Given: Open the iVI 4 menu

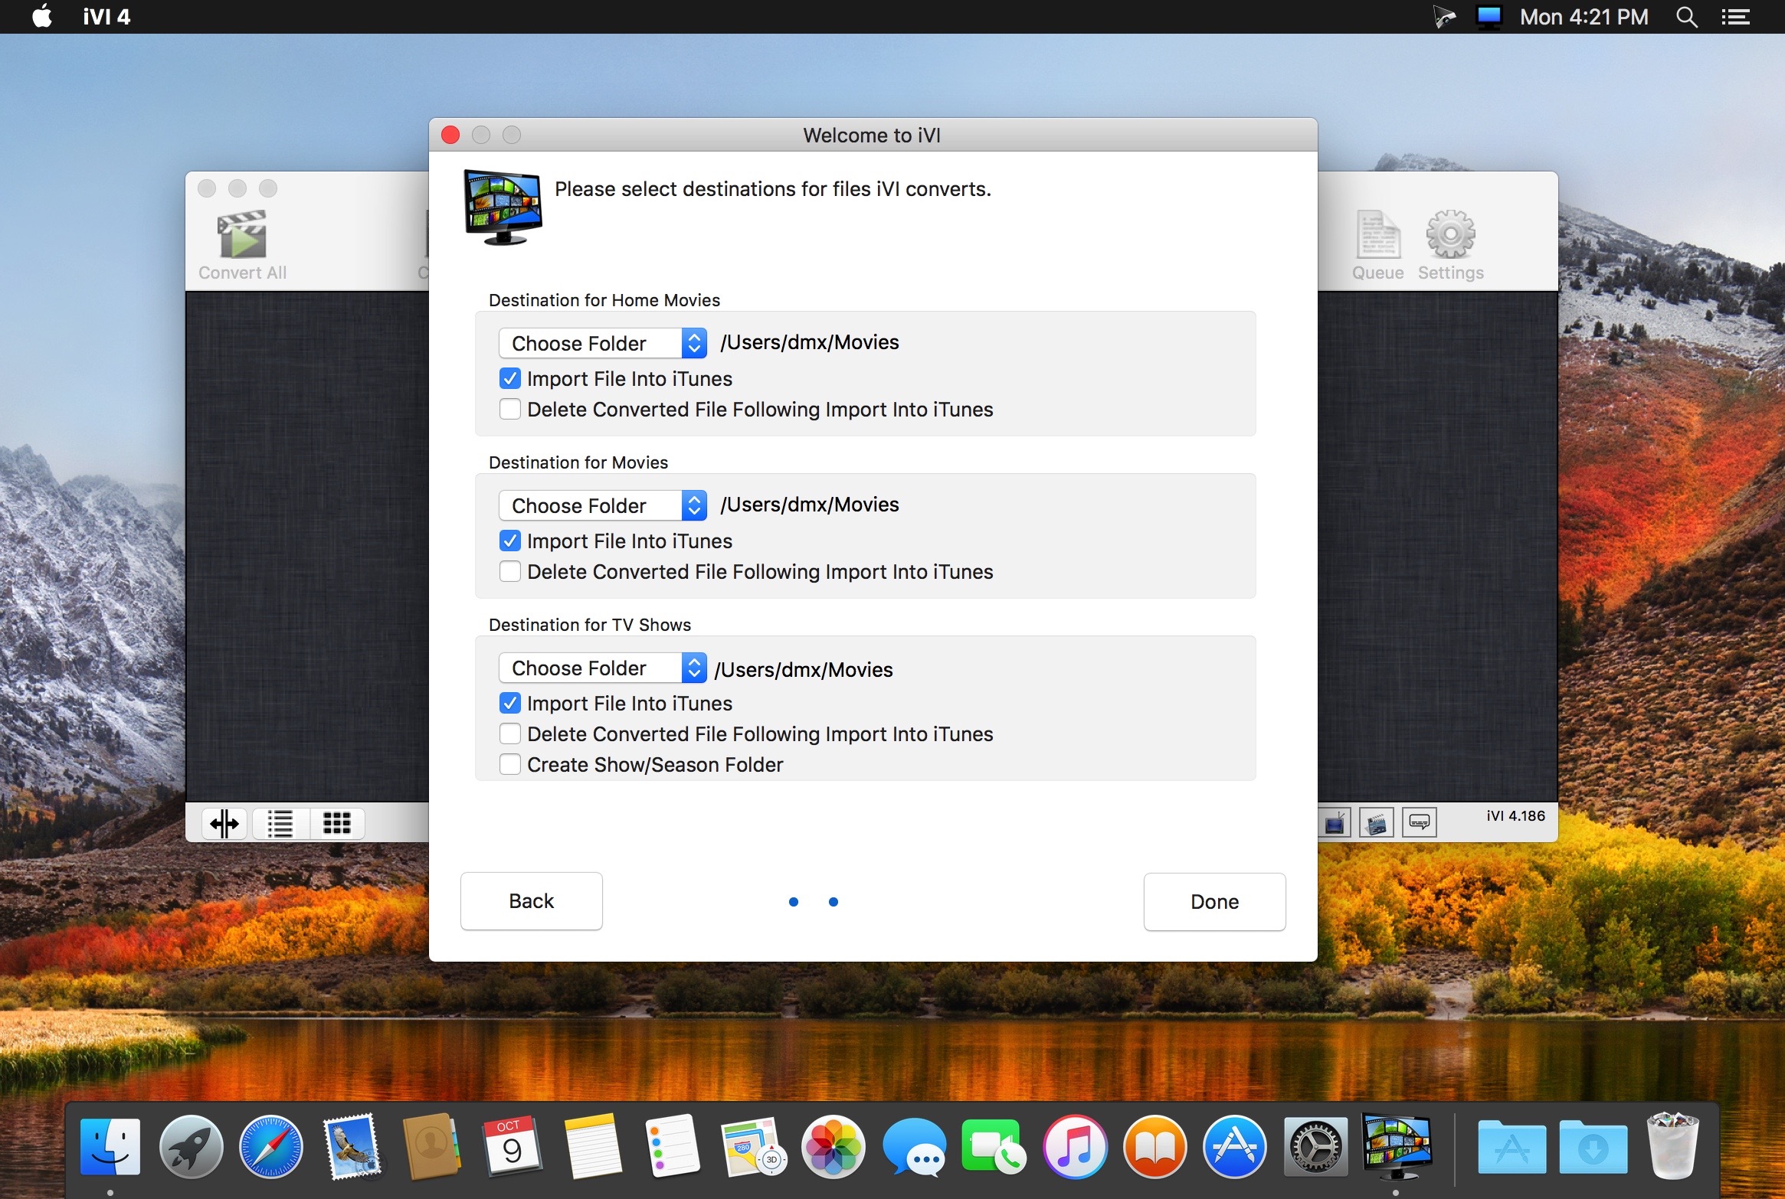Looking at the screenshot, I should (x=106, y=17).
